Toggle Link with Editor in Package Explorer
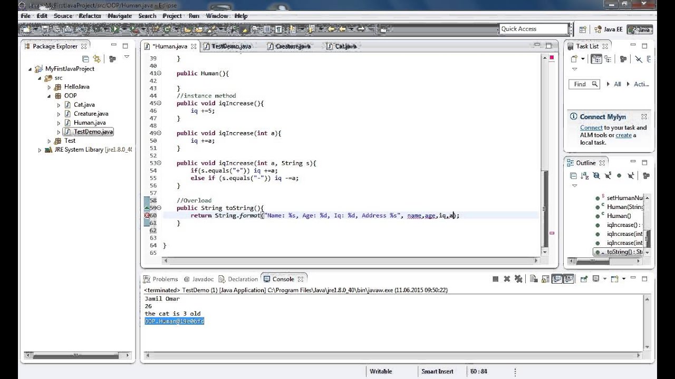 97,59
